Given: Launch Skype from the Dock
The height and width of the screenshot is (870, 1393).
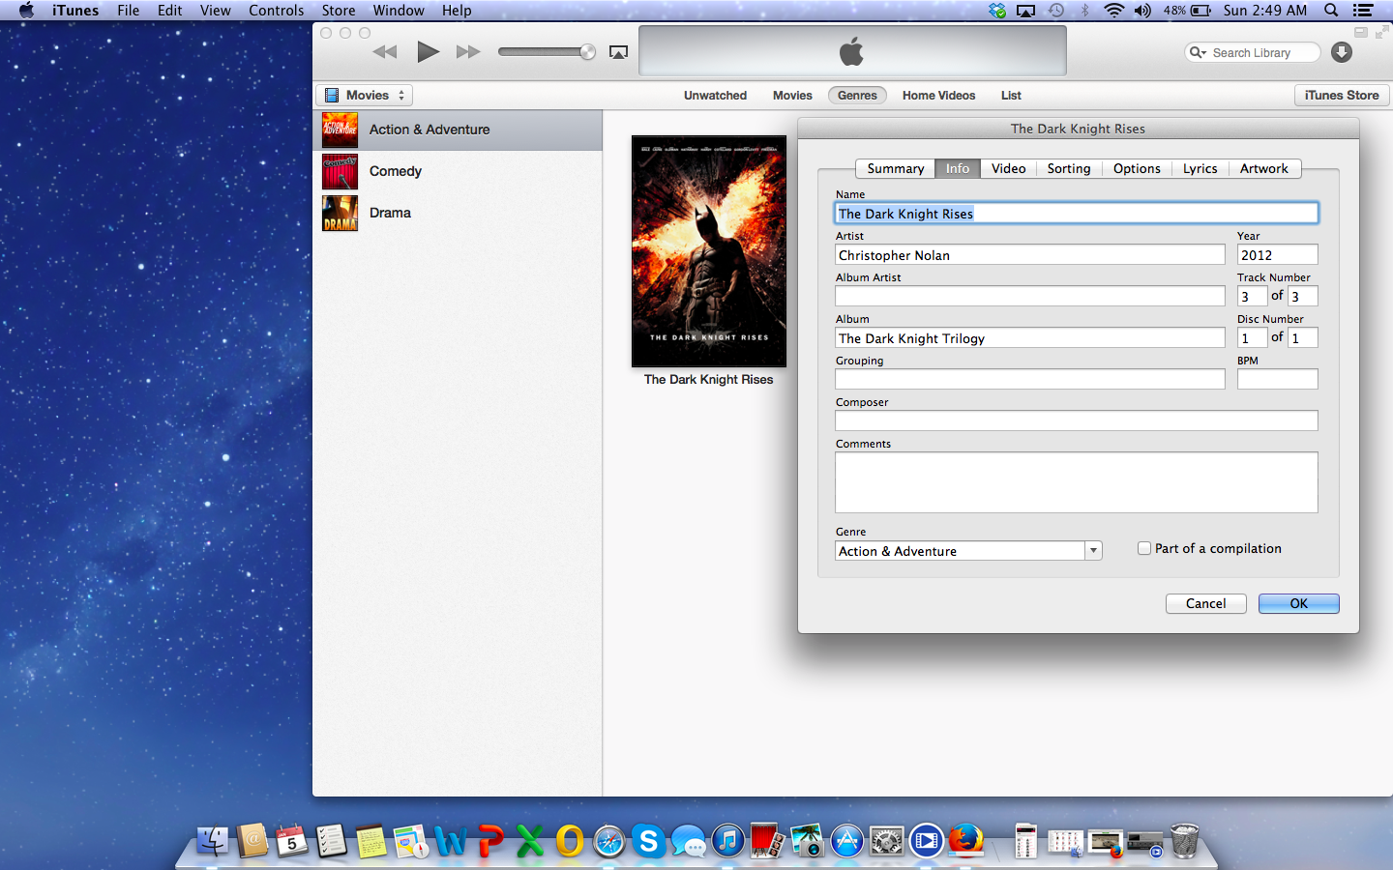Looking at the screenshot, I should tap(649, 841).
